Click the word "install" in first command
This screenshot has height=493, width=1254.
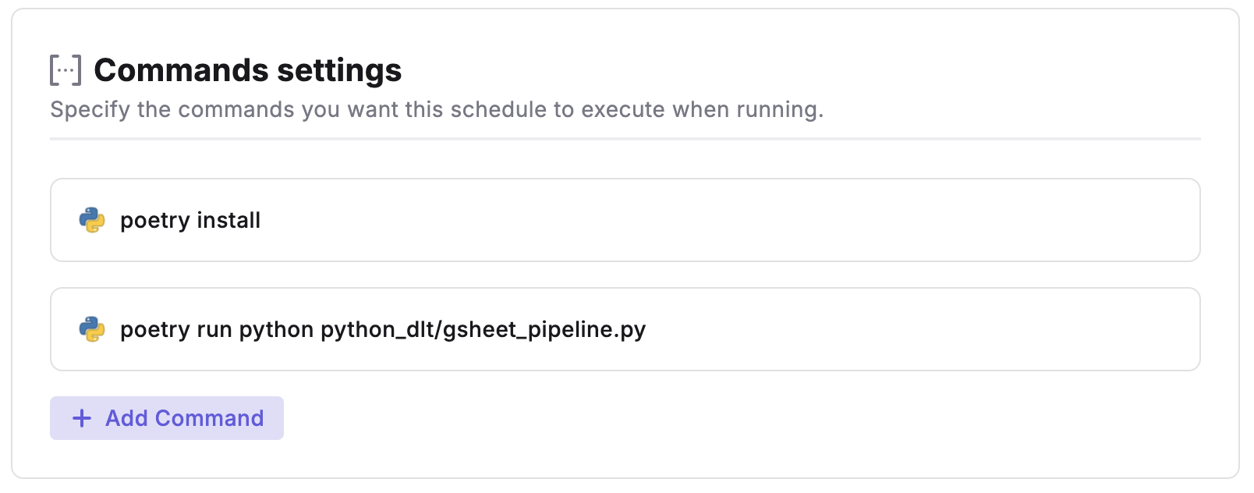coord(228,221)
